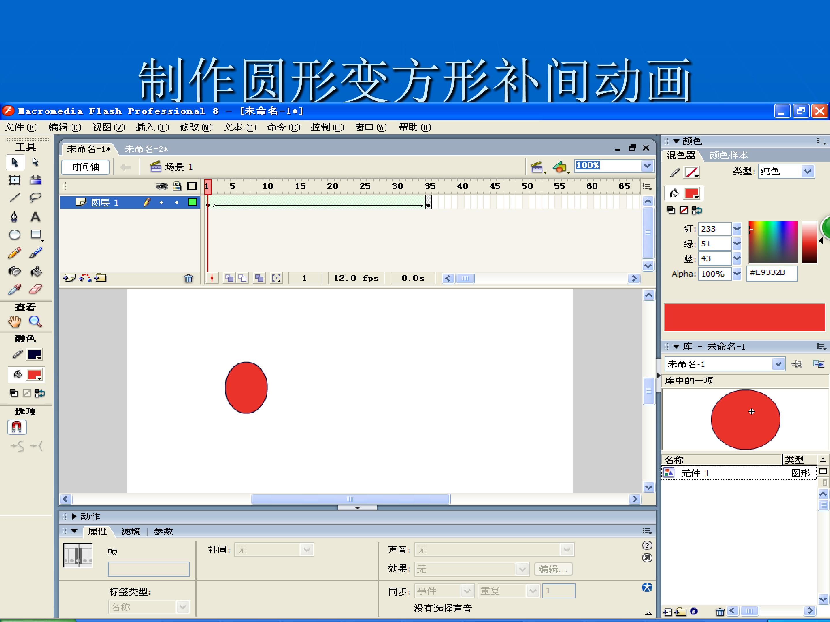
Task: Select the Fill Transform tool
Action: [36, 180]
